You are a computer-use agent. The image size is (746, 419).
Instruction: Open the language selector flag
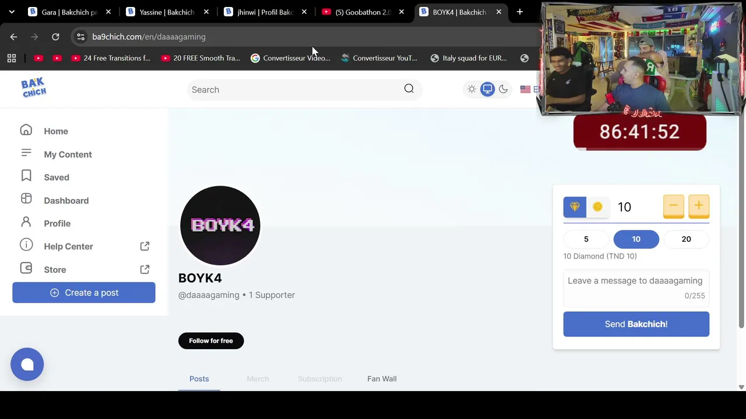coord(526,90)
